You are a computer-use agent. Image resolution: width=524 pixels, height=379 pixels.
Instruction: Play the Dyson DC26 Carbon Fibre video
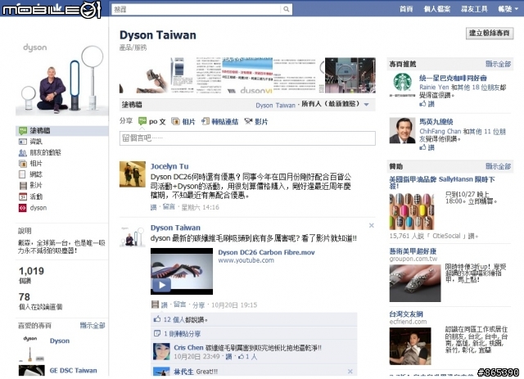[x=162, y=285]
